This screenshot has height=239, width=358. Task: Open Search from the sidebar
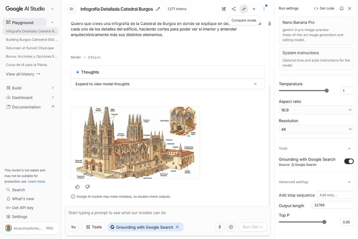tap(16, 190)
